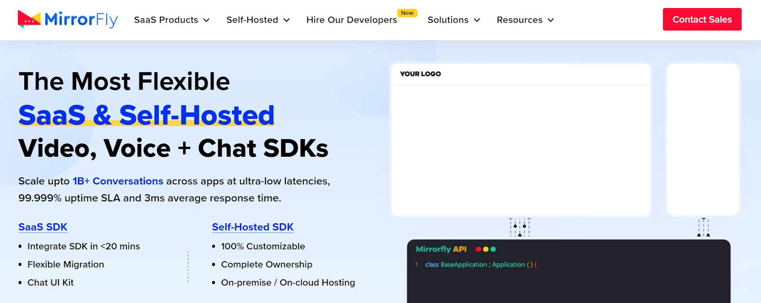Screen dimensions: 761x303
Task: Click the red dot in code window
Action: click(478, 249)
